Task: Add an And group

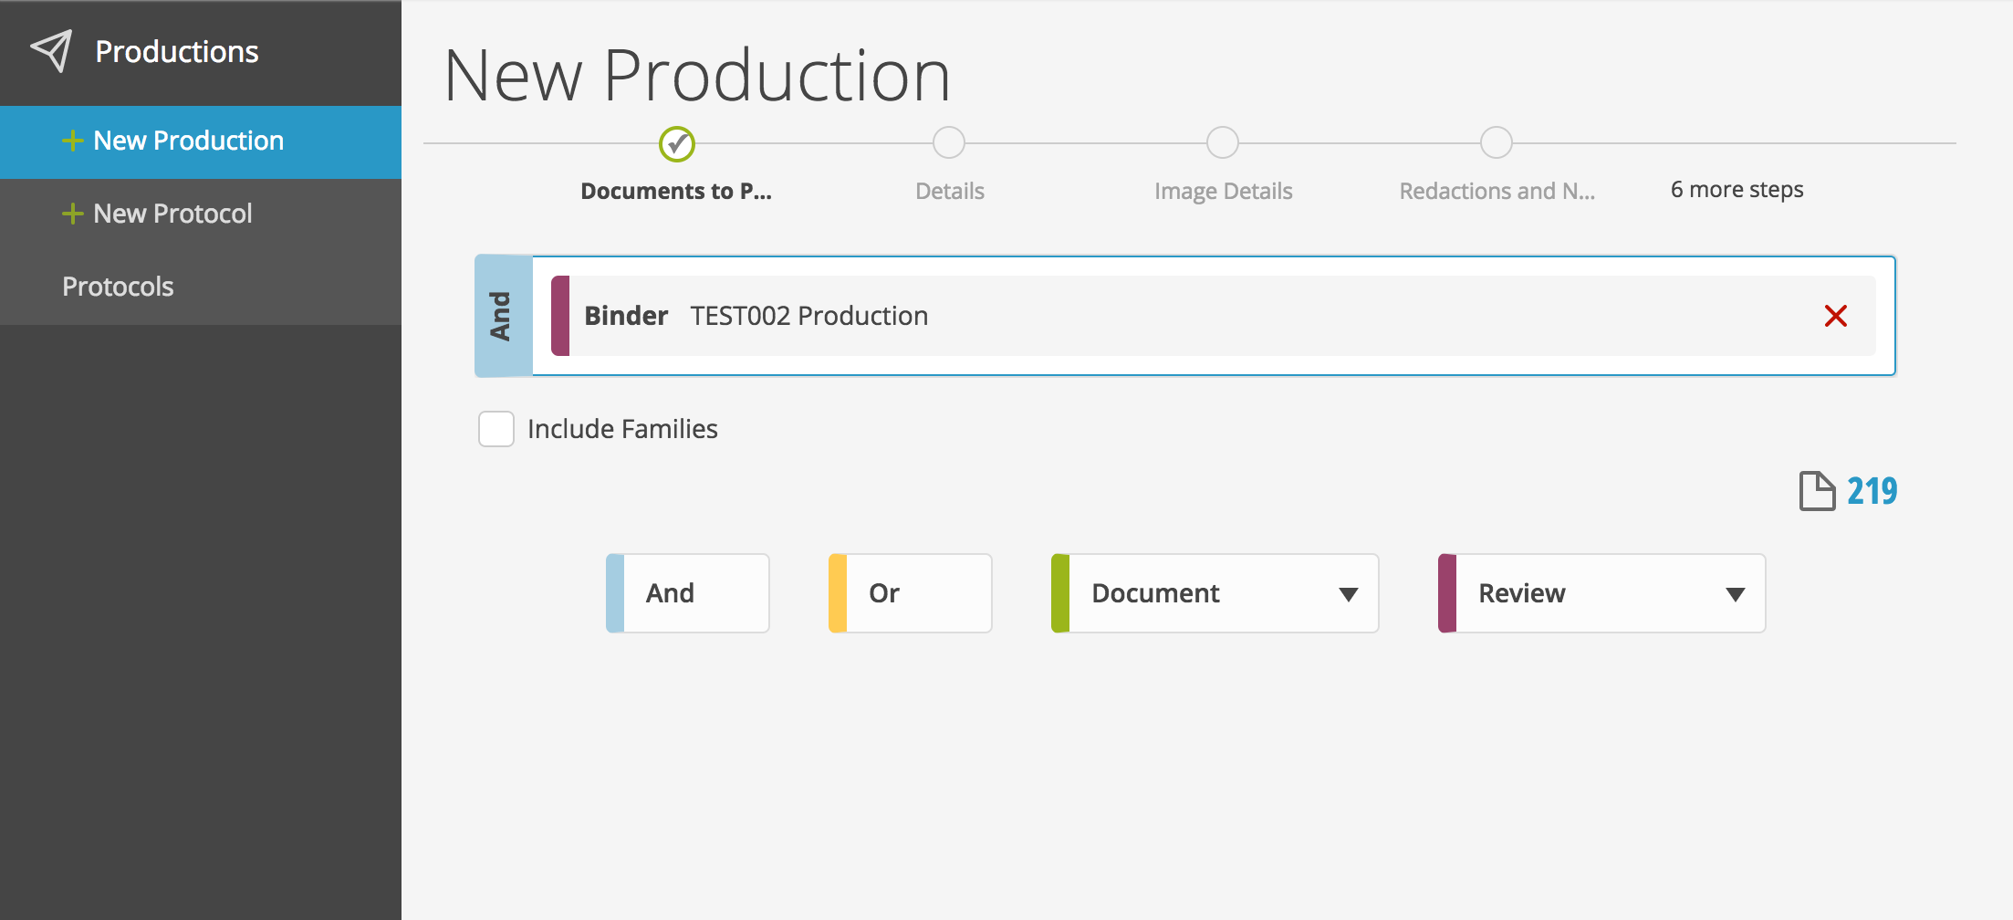Action: 688,593
